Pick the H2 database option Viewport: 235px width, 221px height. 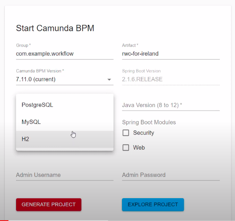[x=65, y=139]
